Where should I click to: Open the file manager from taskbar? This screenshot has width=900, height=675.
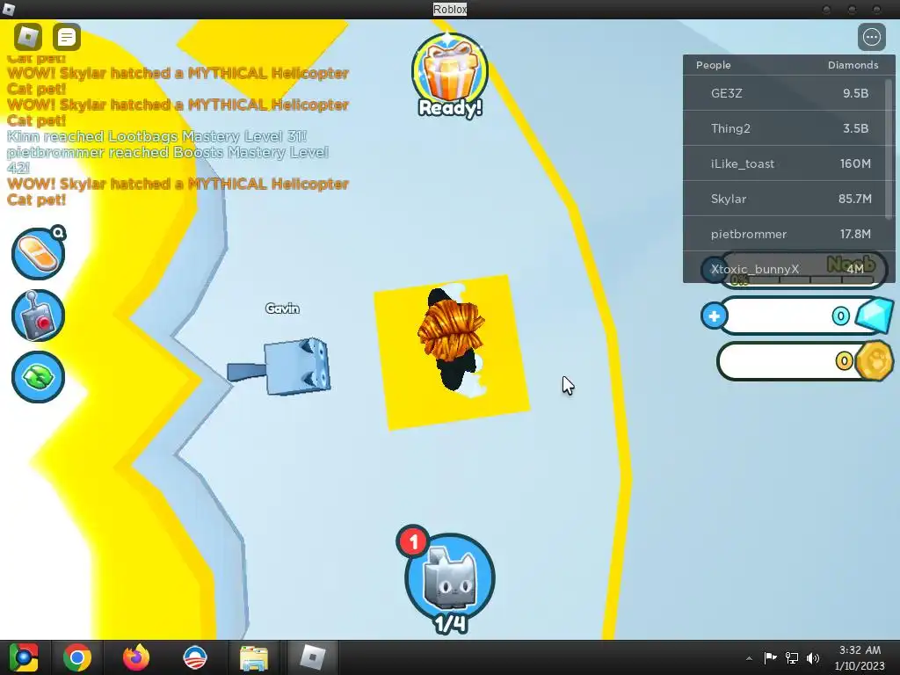coord(254,657)
